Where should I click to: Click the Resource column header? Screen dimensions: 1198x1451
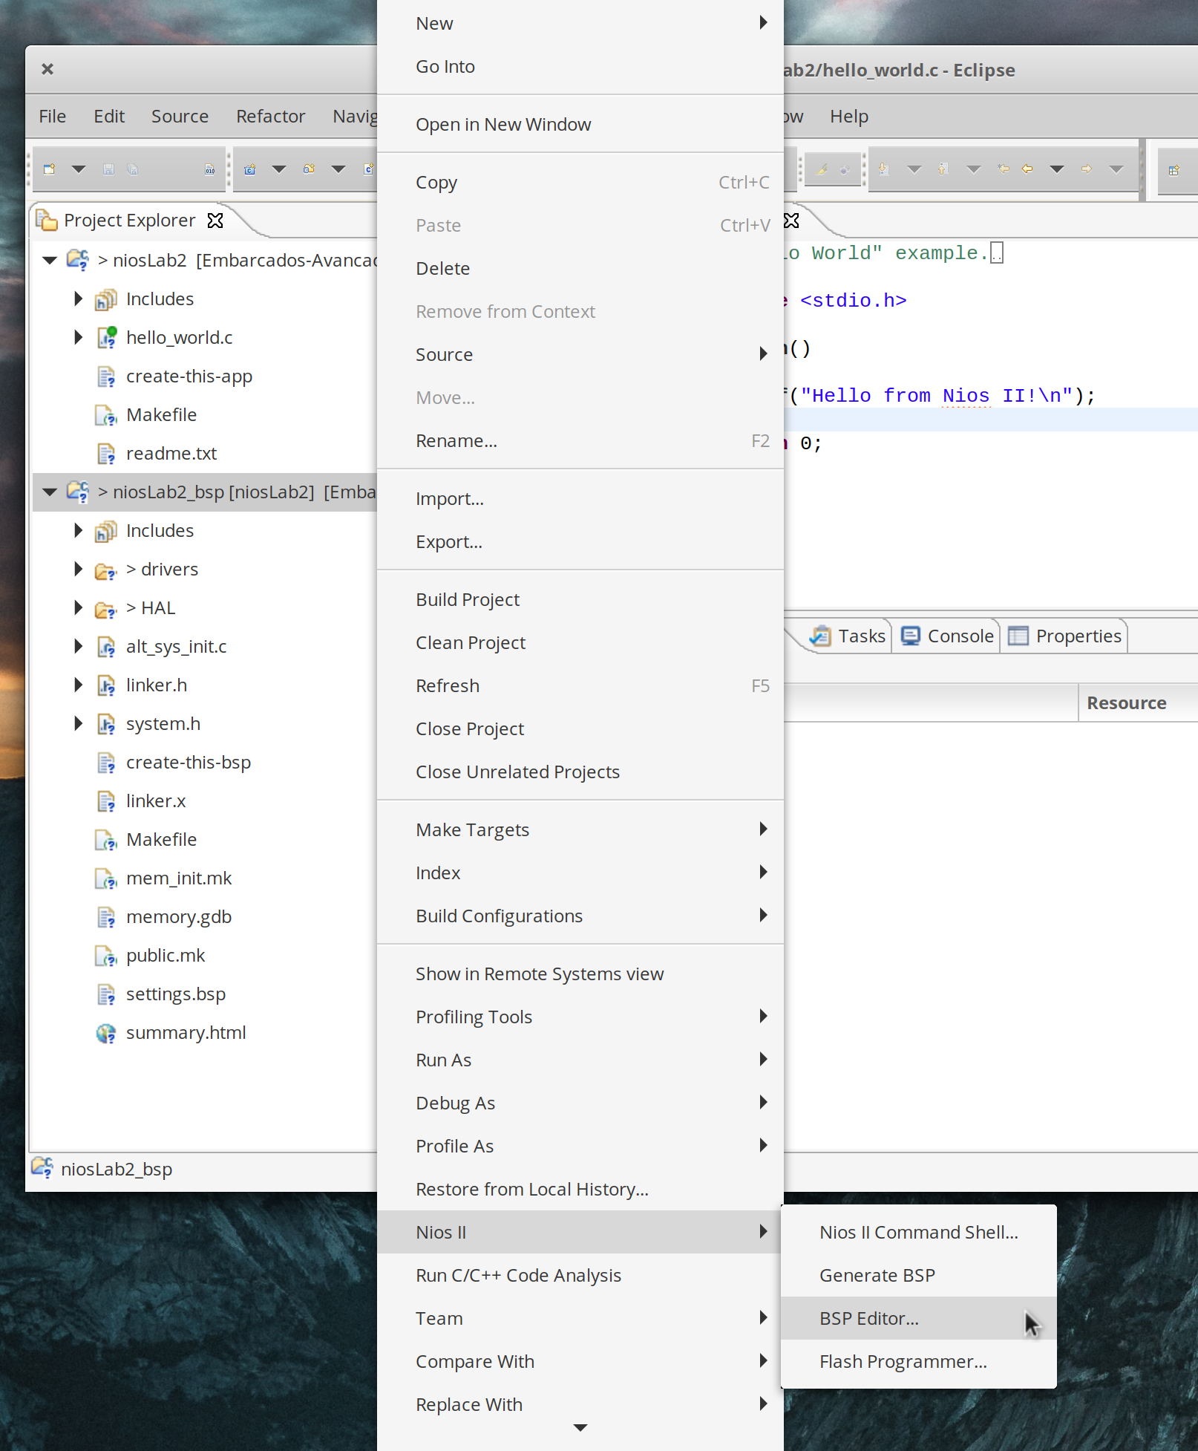1126,703
